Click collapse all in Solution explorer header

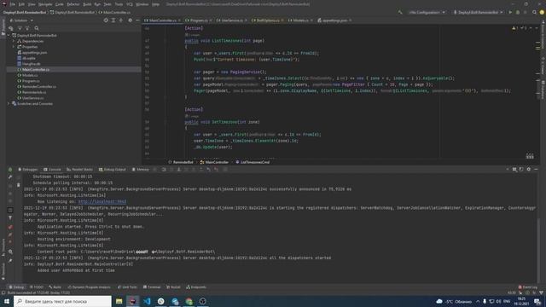coord(121,20)
